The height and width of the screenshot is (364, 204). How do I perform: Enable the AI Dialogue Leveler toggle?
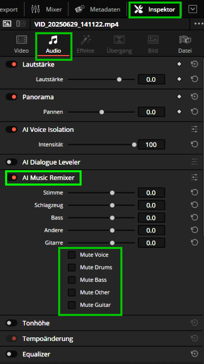pos(11,162)
